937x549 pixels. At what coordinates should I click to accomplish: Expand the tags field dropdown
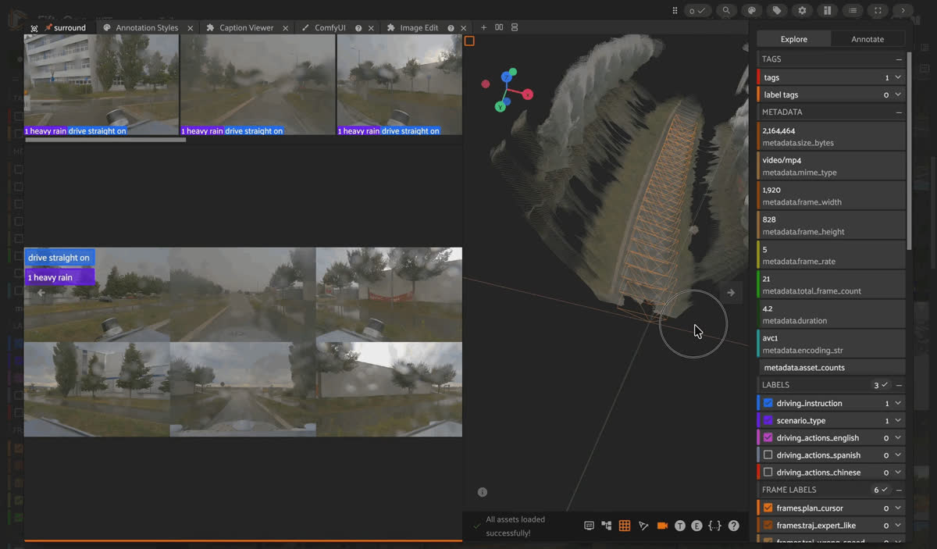[x=898, y=77]
